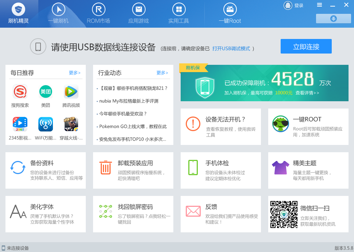Image resolution: width=354 pixels, height=252 pixels.
Task: Click the 备份资料 sync arrows icon
Action: pyautogui.click(x=18, y=168)
